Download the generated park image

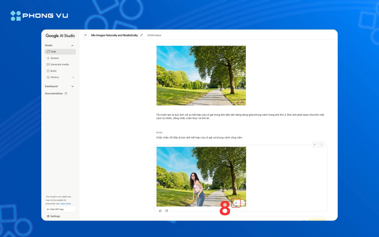click(x=236, y=203)
